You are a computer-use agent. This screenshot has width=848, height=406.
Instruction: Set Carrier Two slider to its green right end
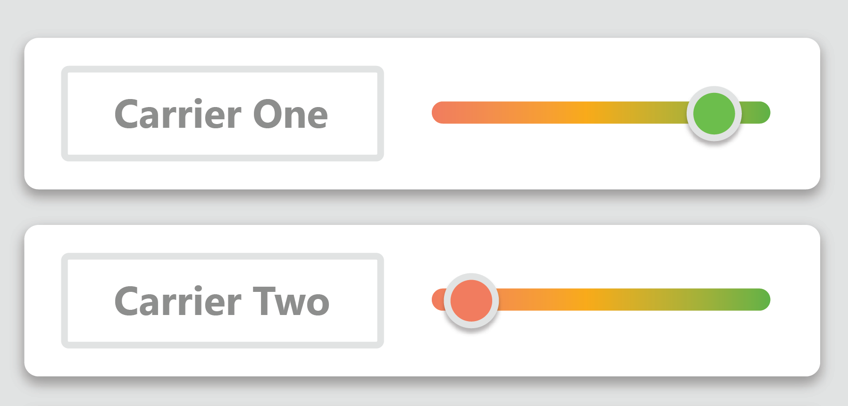tap(762, 300)
